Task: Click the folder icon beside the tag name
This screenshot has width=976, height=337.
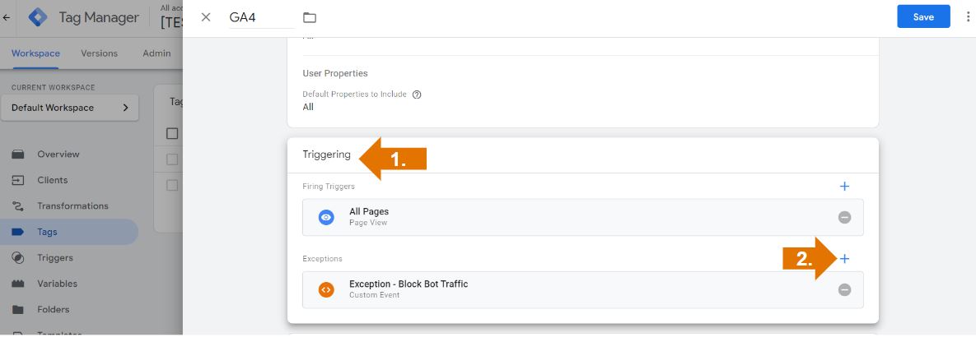Action: [310, 17]
